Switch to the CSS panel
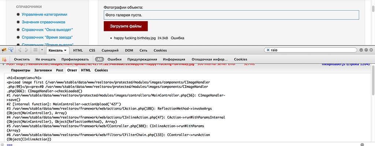Image resolution: width=375 pixels, height=146 pixels. [92, 50]
